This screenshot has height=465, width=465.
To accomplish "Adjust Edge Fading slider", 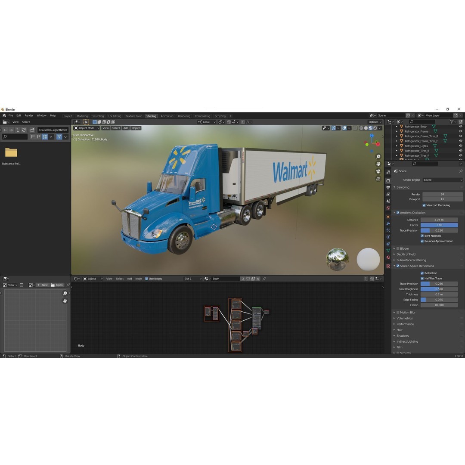I will pyautogui.click(x=439, y=300).
